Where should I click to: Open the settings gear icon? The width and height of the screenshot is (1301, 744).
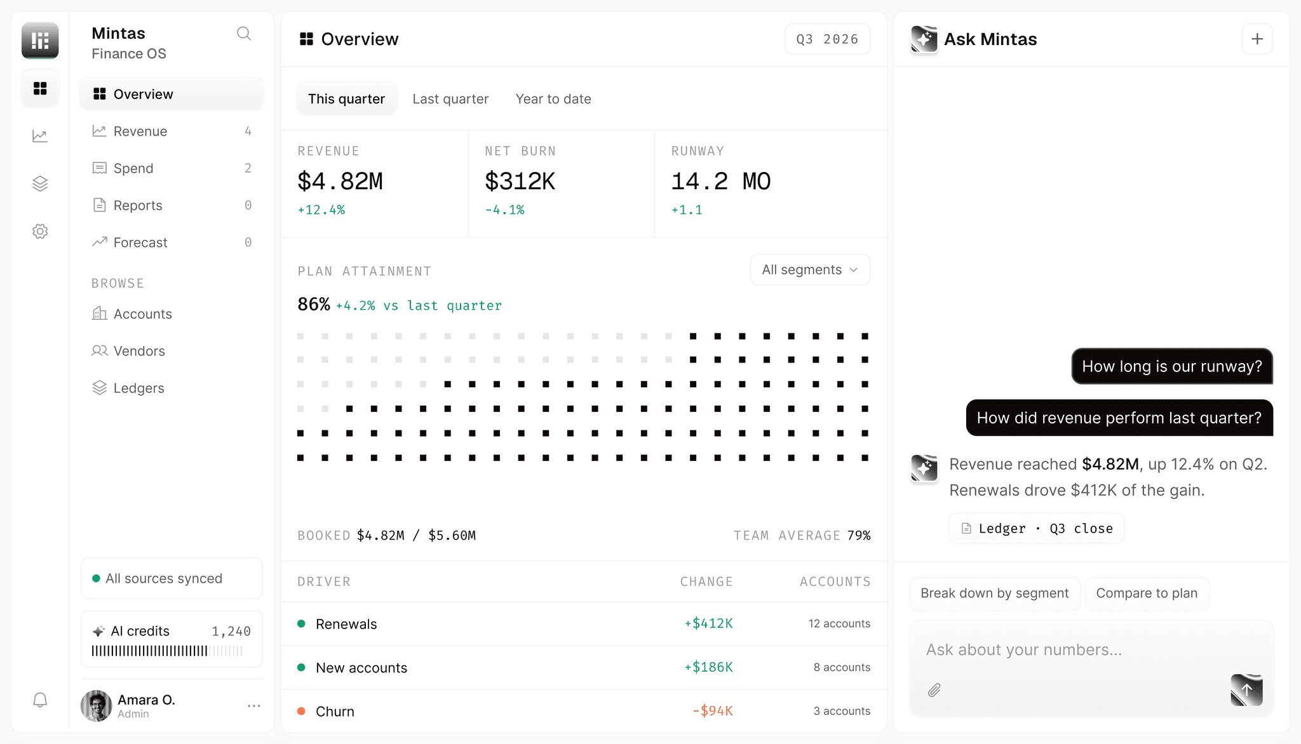pos(40,231)
